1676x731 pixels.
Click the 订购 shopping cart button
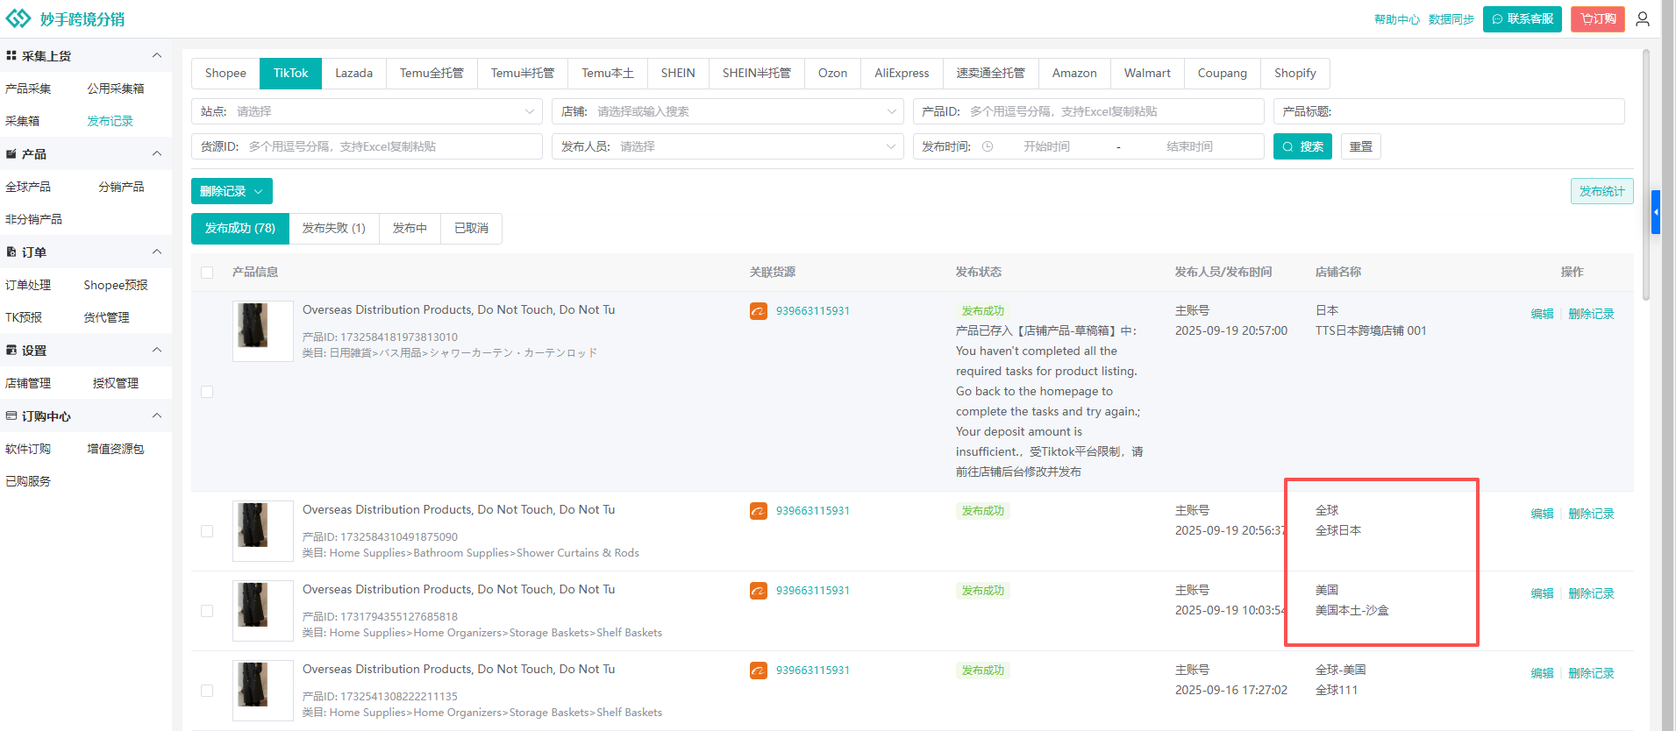pos(1597,18)
